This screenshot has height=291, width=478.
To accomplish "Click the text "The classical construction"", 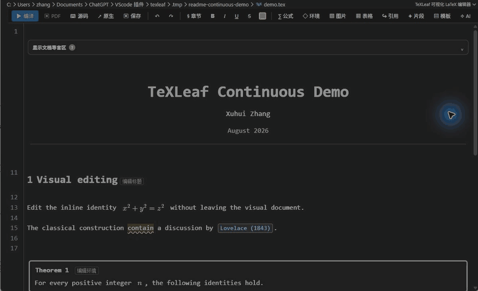I will click(75, 228).
